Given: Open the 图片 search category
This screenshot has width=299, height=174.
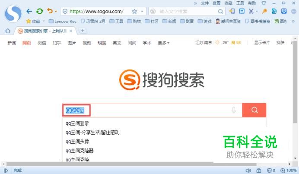Looking at the screenshot, I should pyautogui.click(x=72, y=43).
